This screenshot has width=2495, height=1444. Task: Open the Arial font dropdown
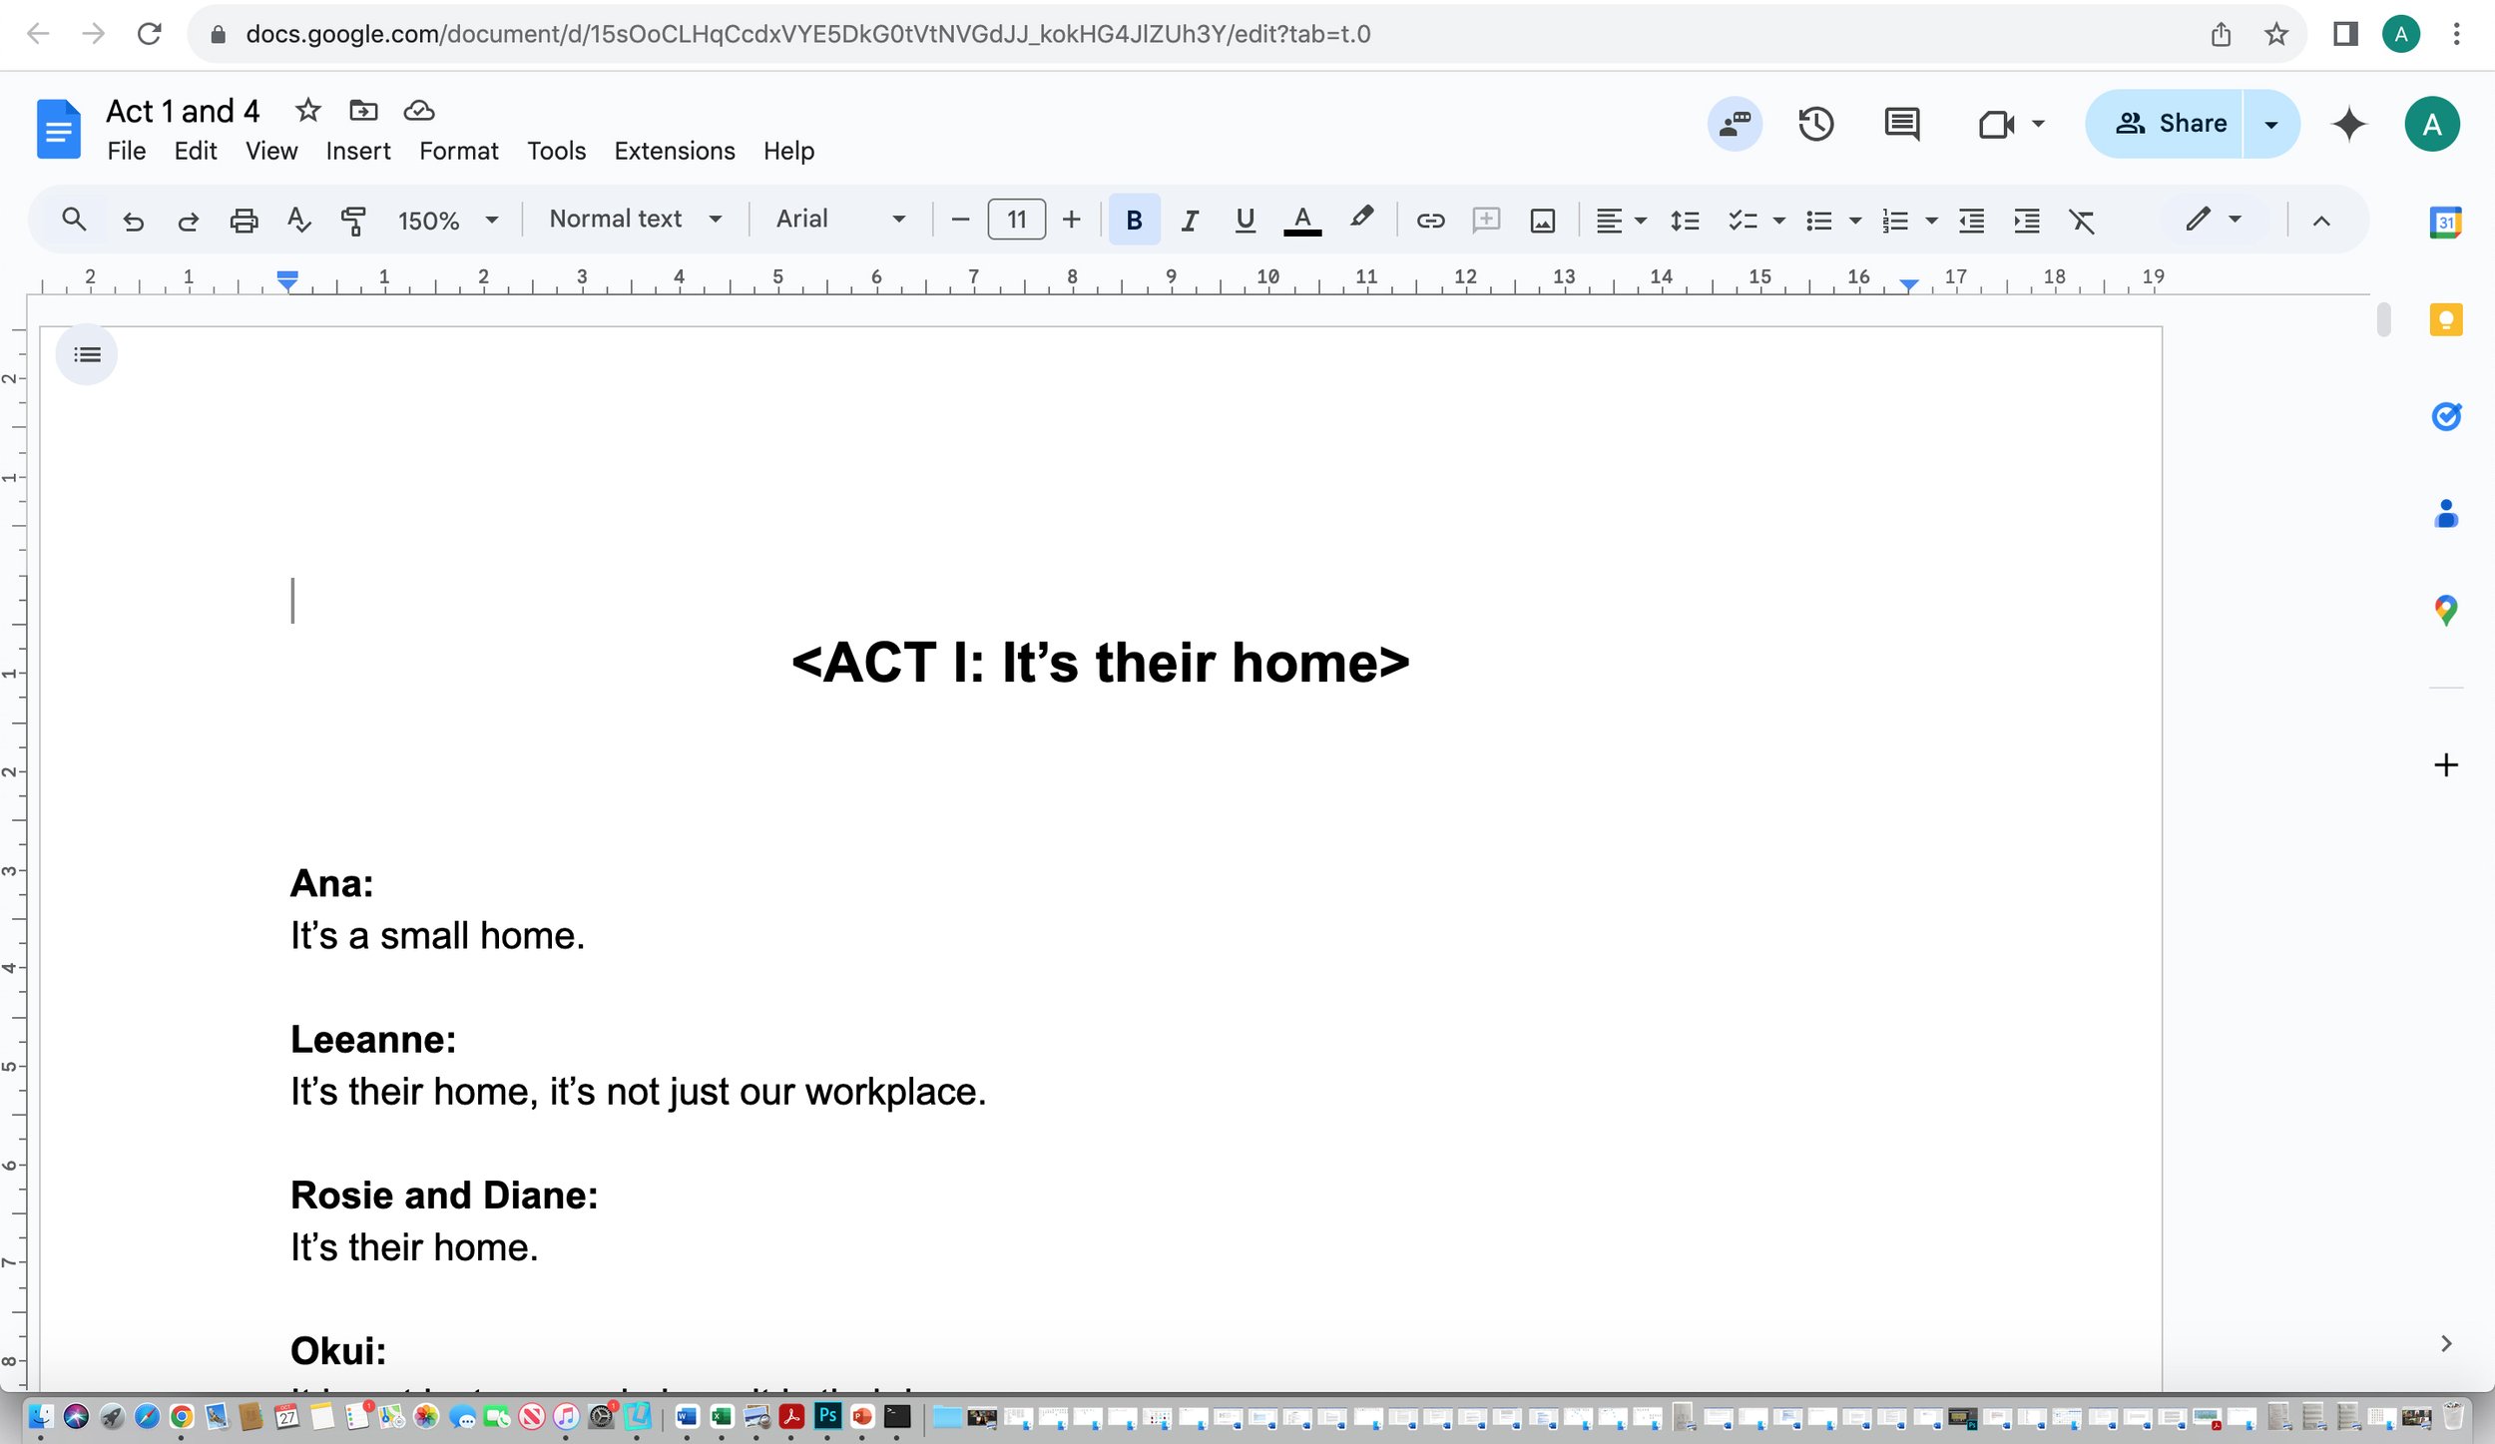click(840, 220)
